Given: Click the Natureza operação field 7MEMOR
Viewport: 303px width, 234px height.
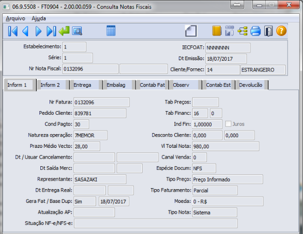Looking at the screenshot, I should 90,135.
